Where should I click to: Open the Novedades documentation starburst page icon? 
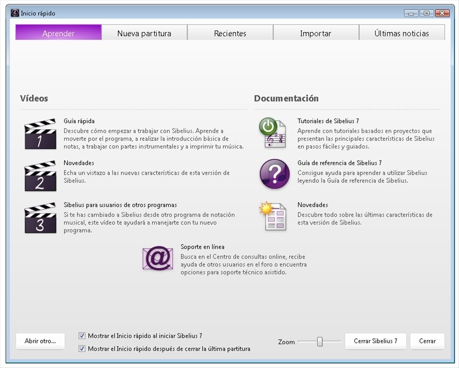[x=273, y=216]
